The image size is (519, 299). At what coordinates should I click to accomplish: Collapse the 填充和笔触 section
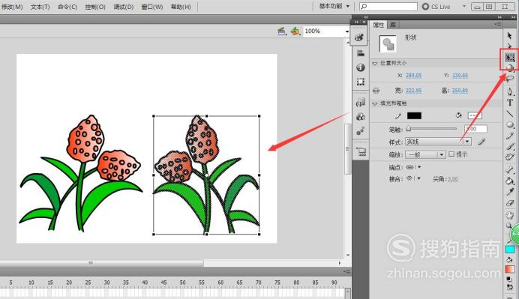[375, 103]
